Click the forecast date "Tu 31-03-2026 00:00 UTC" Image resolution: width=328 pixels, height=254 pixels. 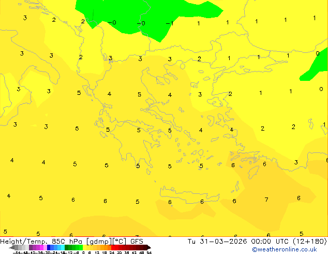point(238,242)
